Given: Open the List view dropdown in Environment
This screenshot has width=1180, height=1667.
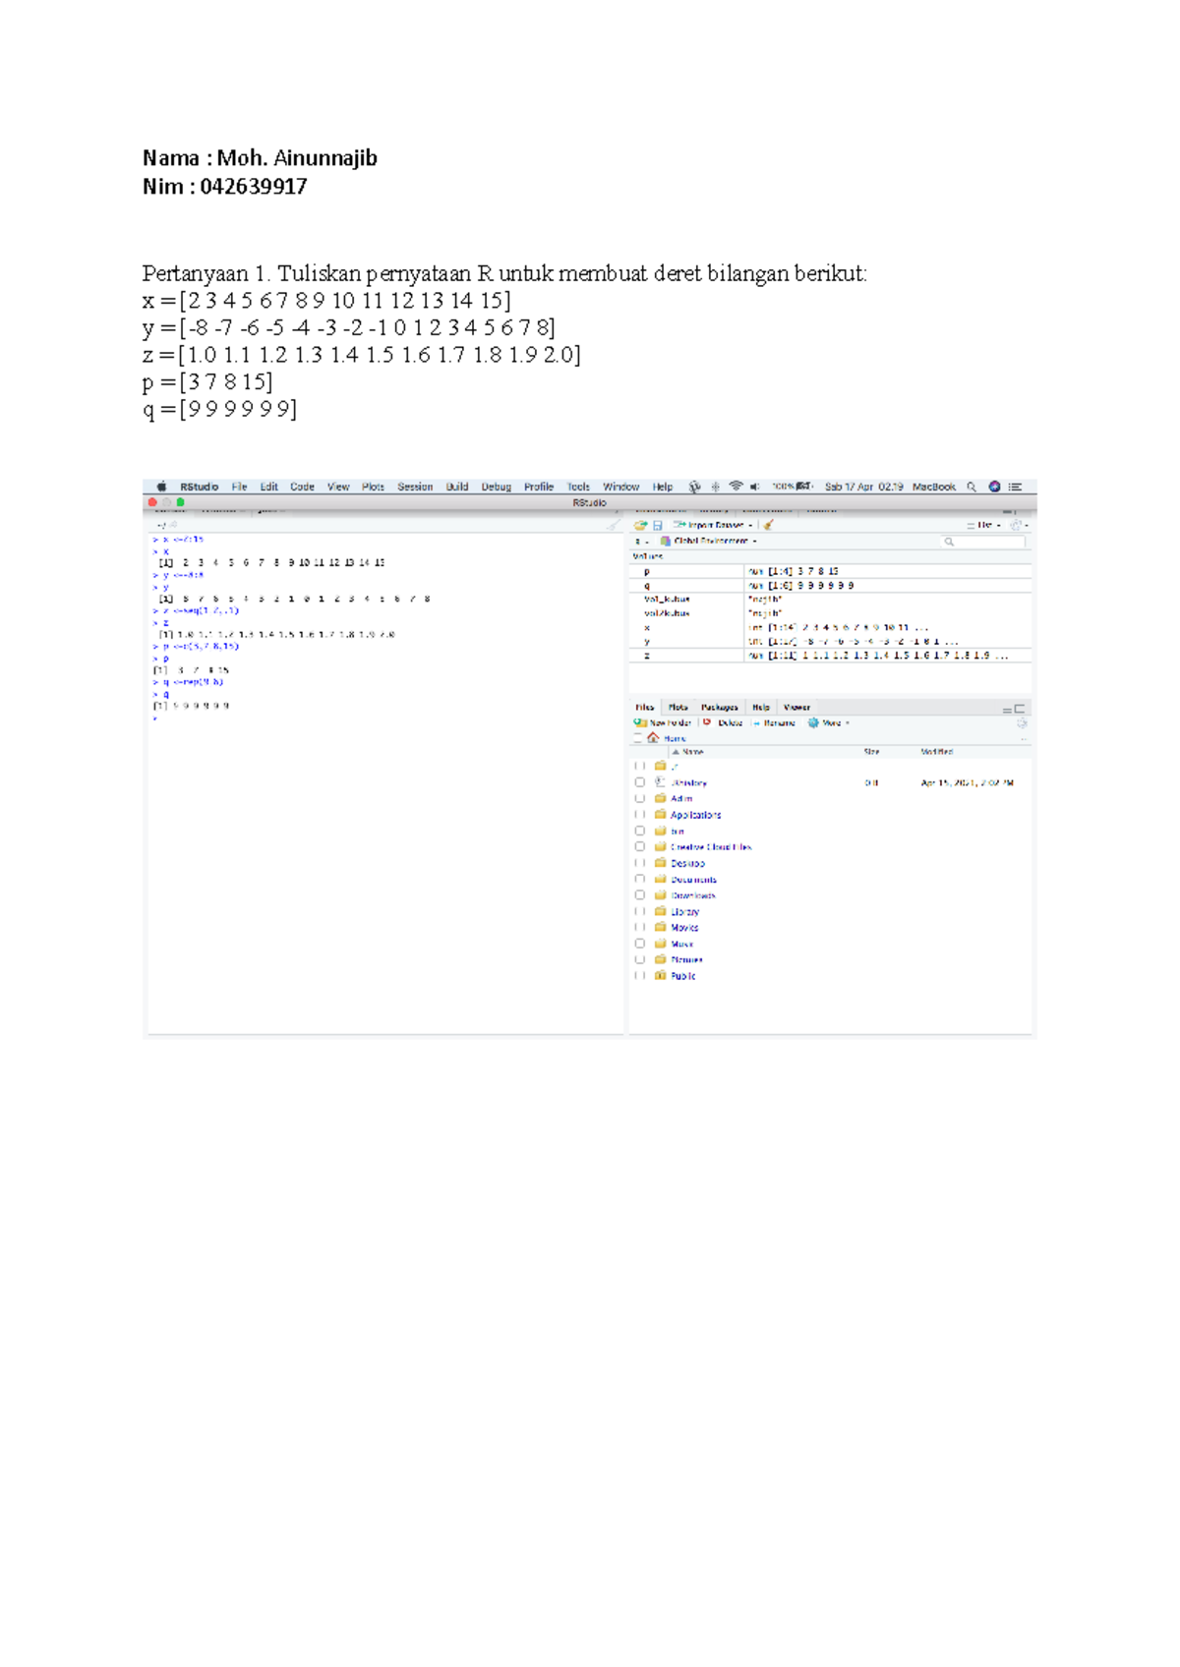Looking at the screenshot, I should (x=984, y=525).
